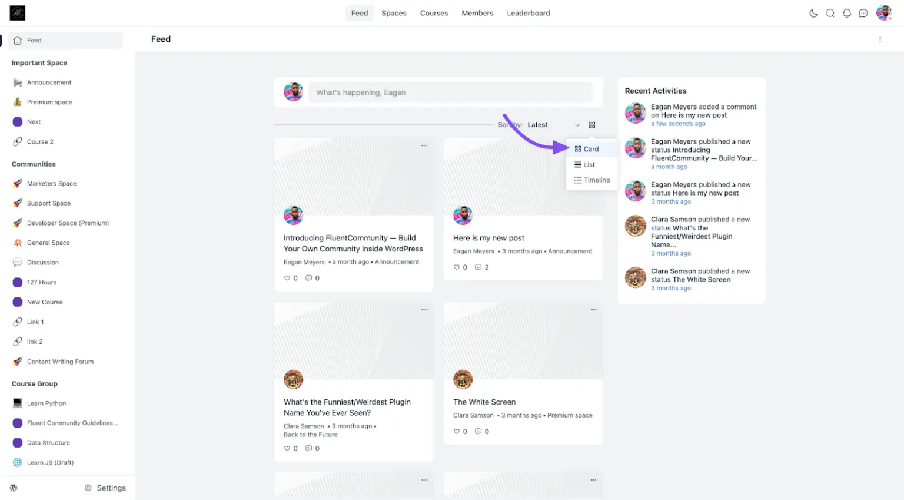Open notifications bell icon
The height and width of the screenshot is (500, 904).
click(846, 13)
